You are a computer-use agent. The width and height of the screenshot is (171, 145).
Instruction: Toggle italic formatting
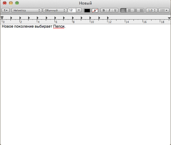(x=109, y=11)
